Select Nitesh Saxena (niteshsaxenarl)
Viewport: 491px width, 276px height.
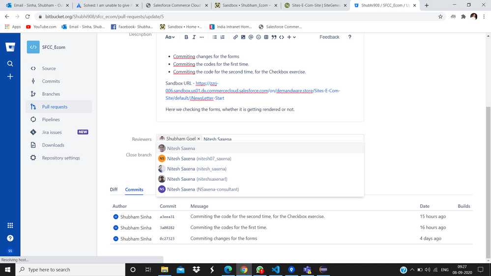(x=260, y=179)
